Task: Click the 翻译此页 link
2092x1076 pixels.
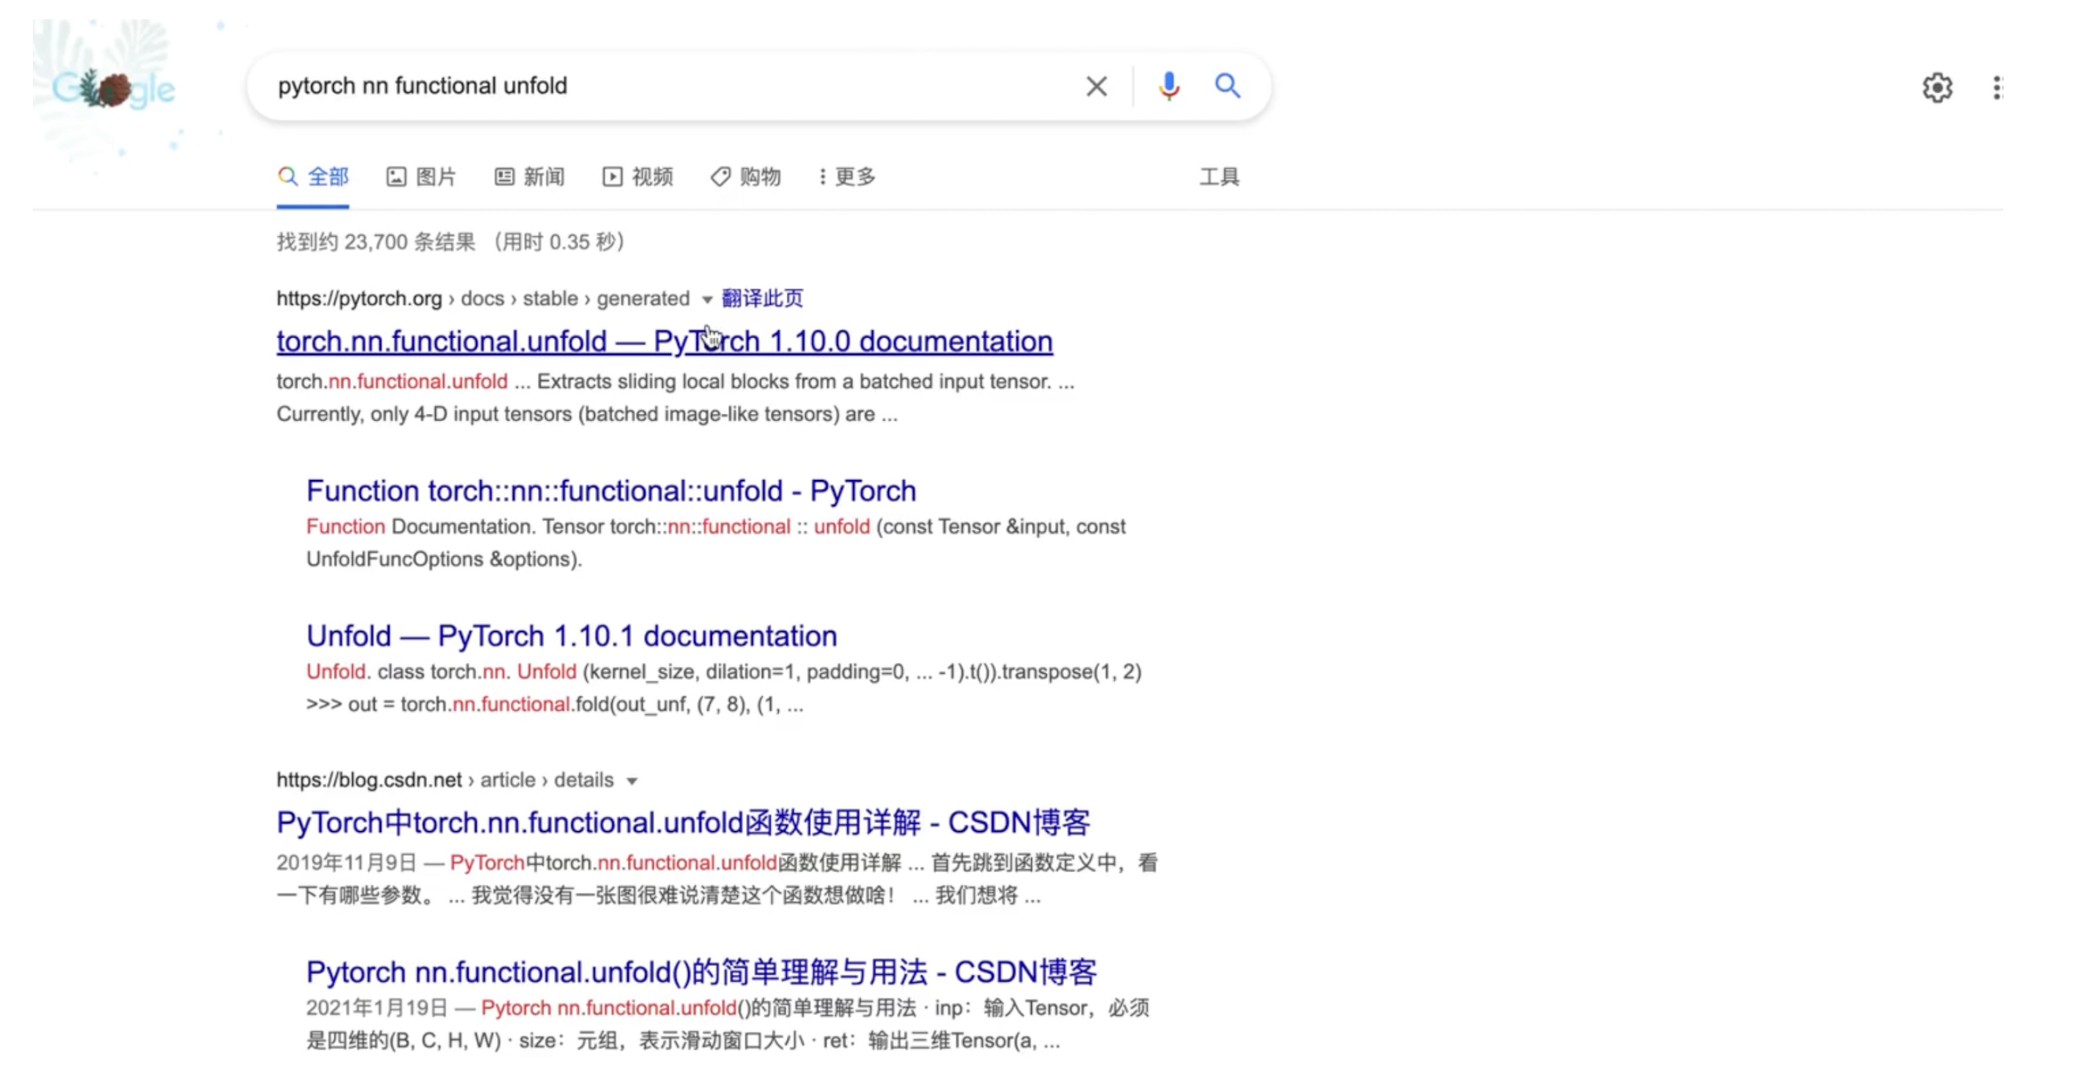Action: [762, 299]
